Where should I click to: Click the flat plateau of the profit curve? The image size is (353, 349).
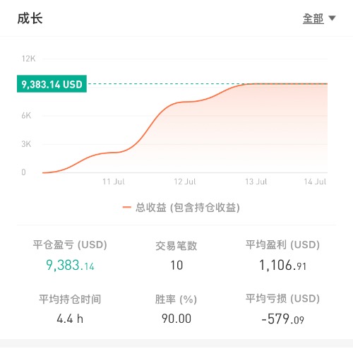[x=286, y=83]
